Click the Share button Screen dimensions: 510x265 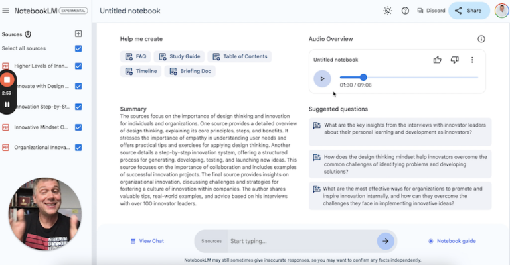469,11
